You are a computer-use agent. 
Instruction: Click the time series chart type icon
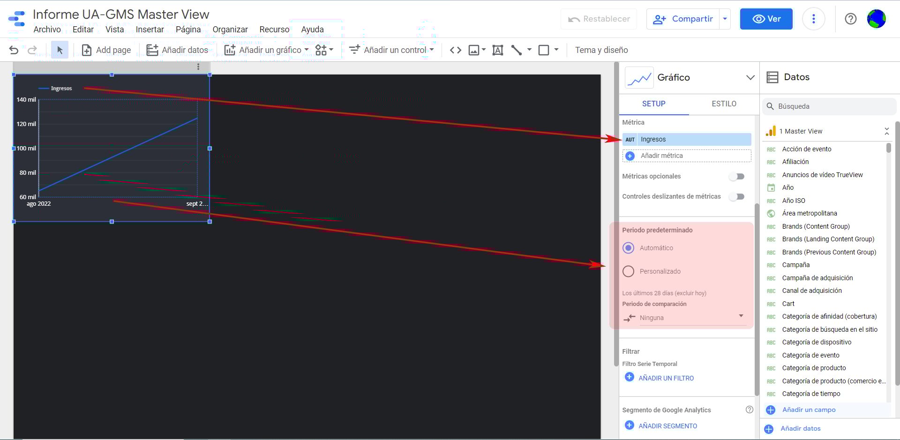point(639,78)
